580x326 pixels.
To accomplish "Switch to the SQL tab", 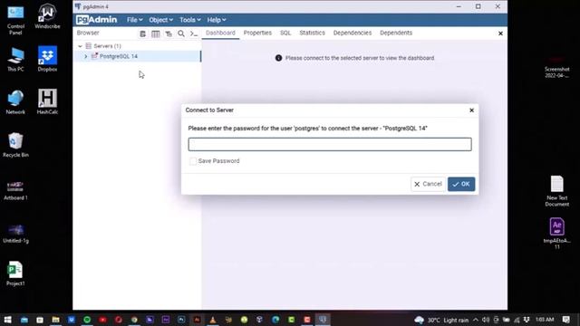I will 285,33.
